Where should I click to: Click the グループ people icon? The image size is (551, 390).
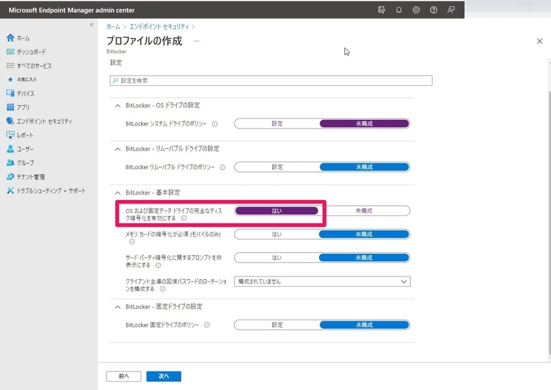pos(10,163)
